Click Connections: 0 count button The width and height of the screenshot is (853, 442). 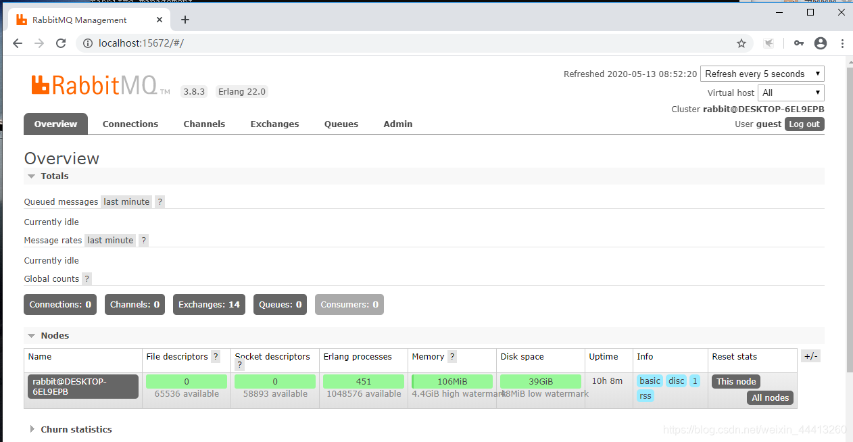pyautogui.click(x=60, y=304)
